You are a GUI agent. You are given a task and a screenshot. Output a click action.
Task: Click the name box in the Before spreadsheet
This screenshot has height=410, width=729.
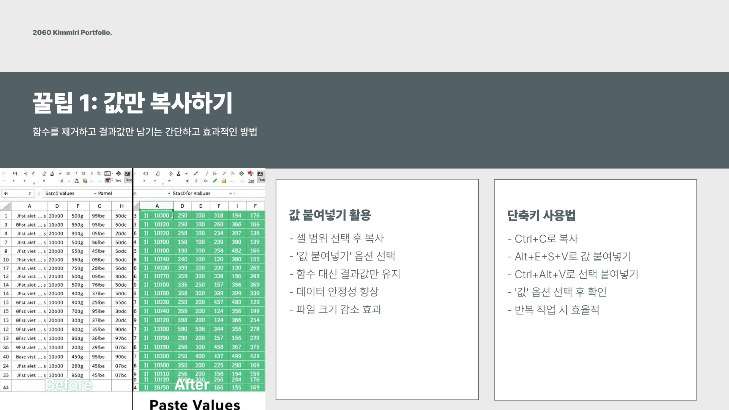[17, 193]
